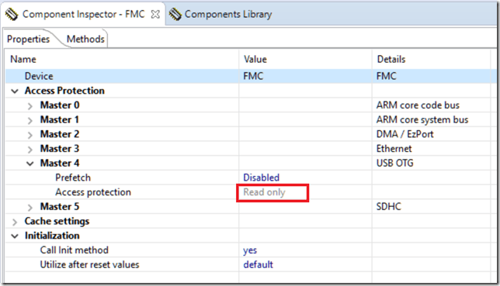This screenshot has width=500, height=286.
Task: Select the Call Init method property name
Action: point(74,250)
